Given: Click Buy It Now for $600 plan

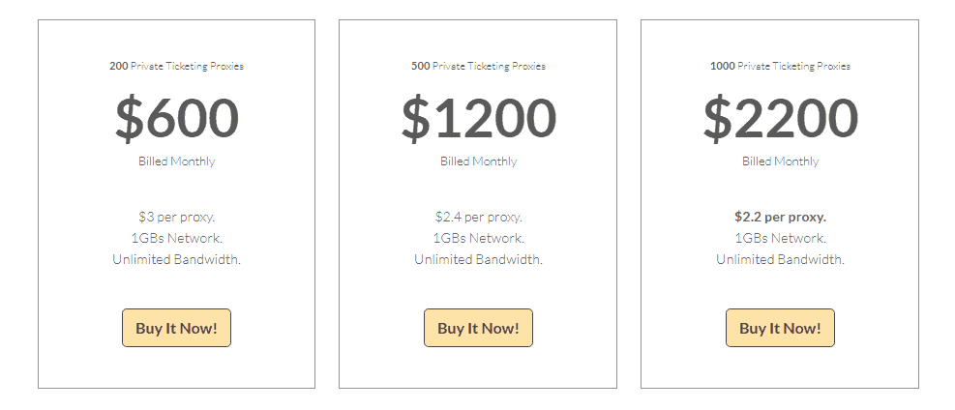Looking at the screenshot, I should tap(177, 328).
